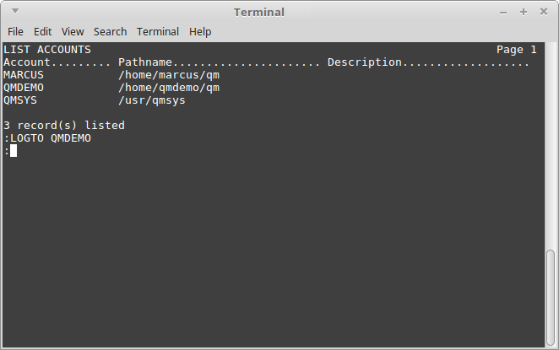Open the View menu

[x=73, y=32]
